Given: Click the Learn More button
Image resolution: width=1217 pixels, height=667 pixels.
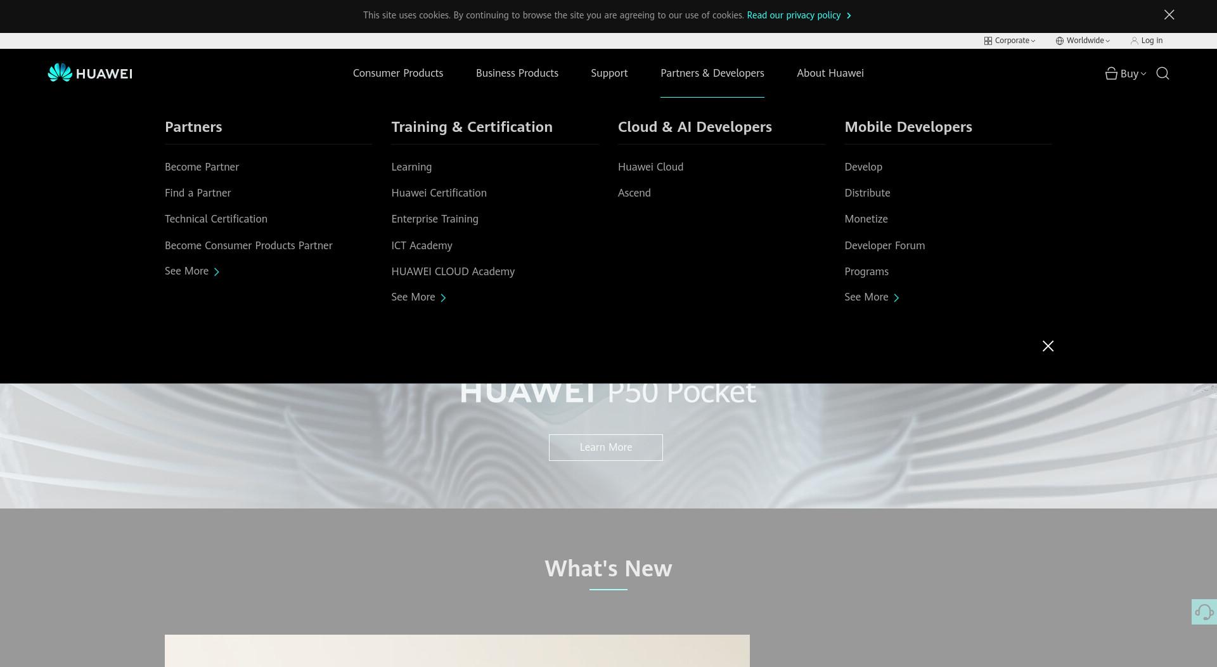Looking at the screenshot, I should point(605,448).
